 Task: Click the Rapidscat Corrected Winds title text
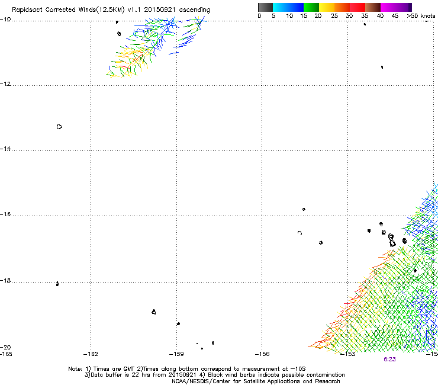click(x=111, y=10)
